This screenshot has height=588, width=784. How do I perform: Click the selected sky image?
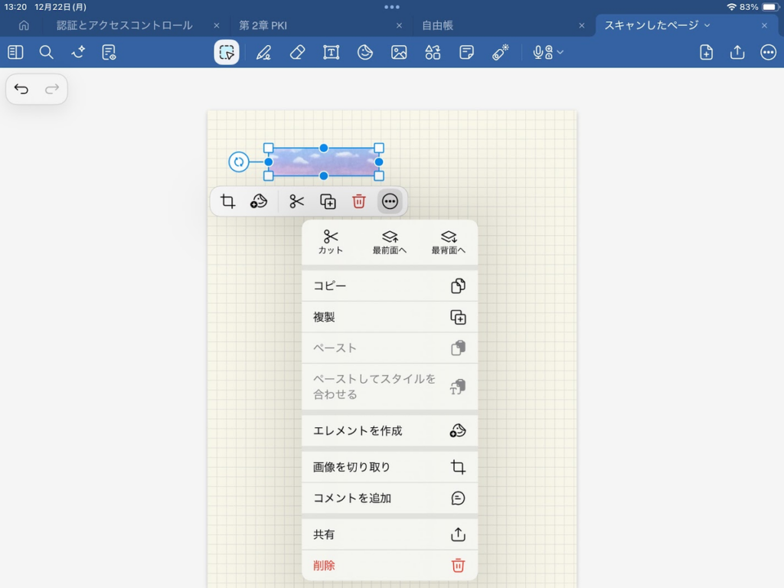(x=323, y=162)
